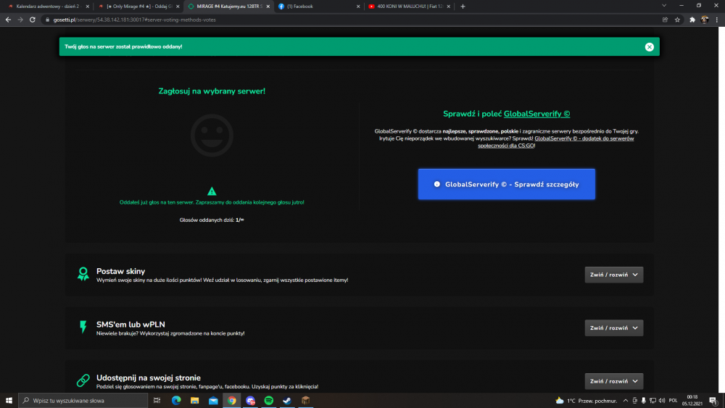Open the clock showing 00:18
Image resolution: width=725 pixels, height=408 pixels.
pyautogui.click(x=692, y=401)
